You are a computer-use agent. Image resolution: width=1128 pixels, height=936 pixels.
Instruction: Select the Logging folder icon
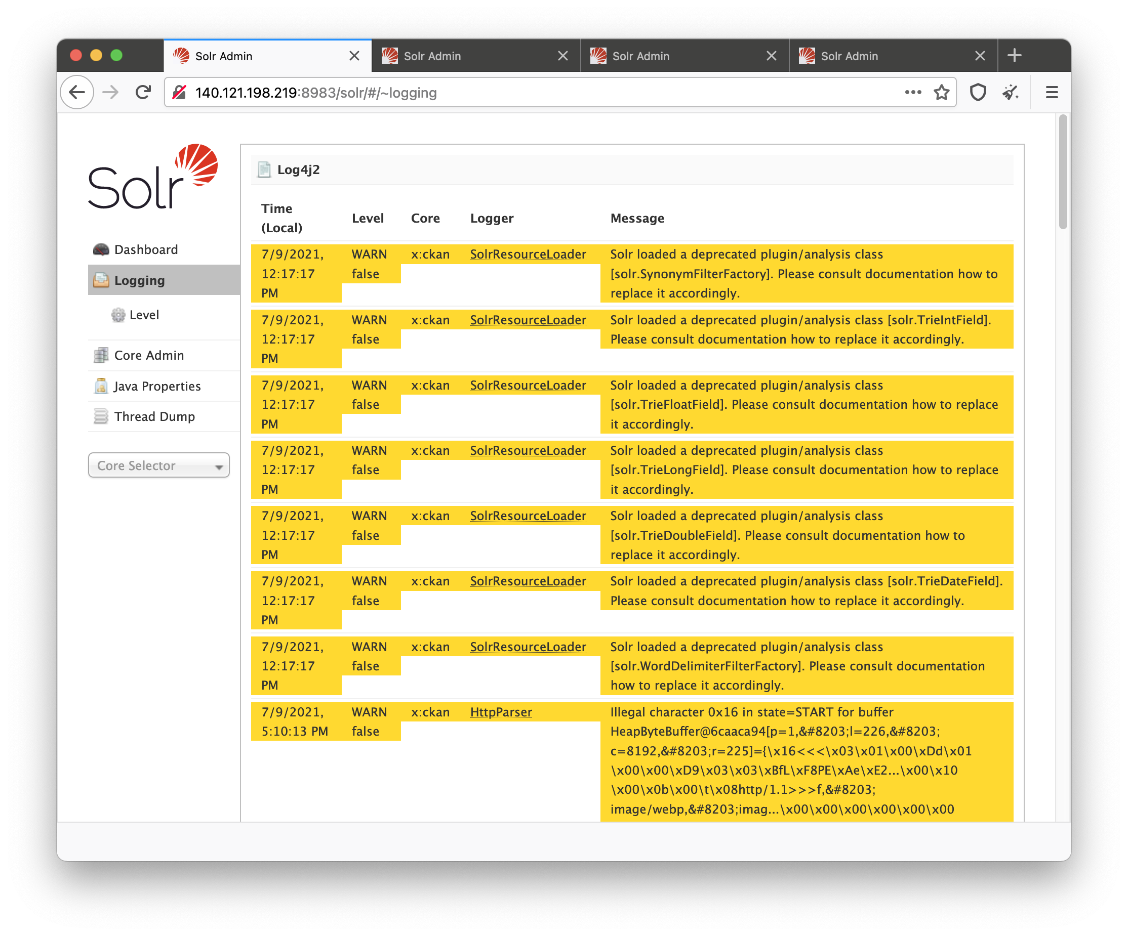(x=101, y=280)
